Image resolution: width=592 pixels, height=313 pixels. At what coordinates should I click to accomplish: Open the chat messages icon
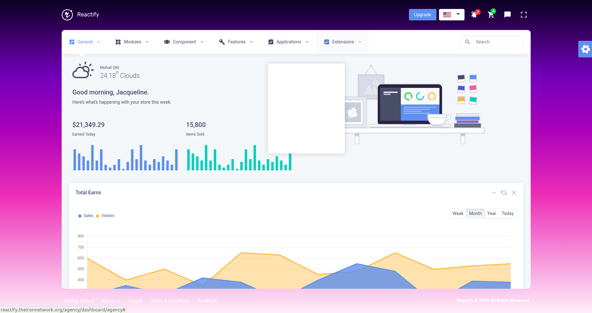coord(507,15)
